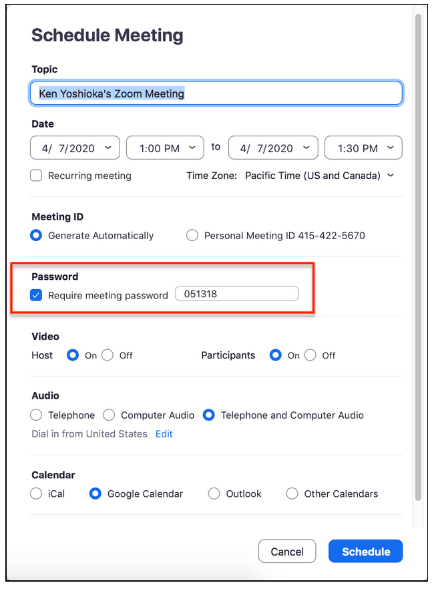Click the meeting password field
Image resolution: width=438 pixels, height=589 pixels.
(236, 294)
